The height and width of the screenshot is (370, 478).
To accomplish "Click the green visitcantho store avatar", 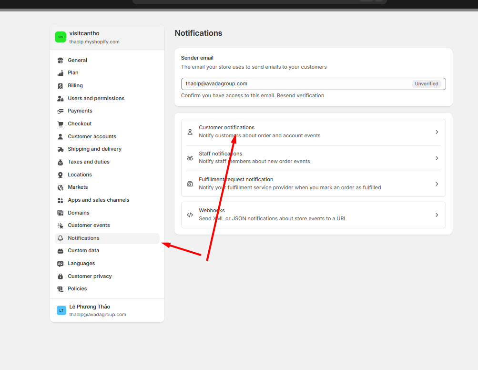I will coord(61,37).
